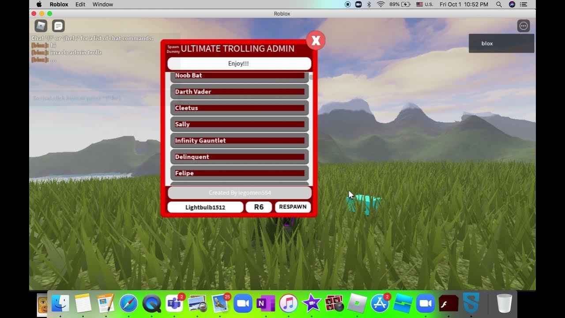The width and height of the screenshot is (565, 318).
Task: Pick the Delinquent entry
Action: coord(240,157)
